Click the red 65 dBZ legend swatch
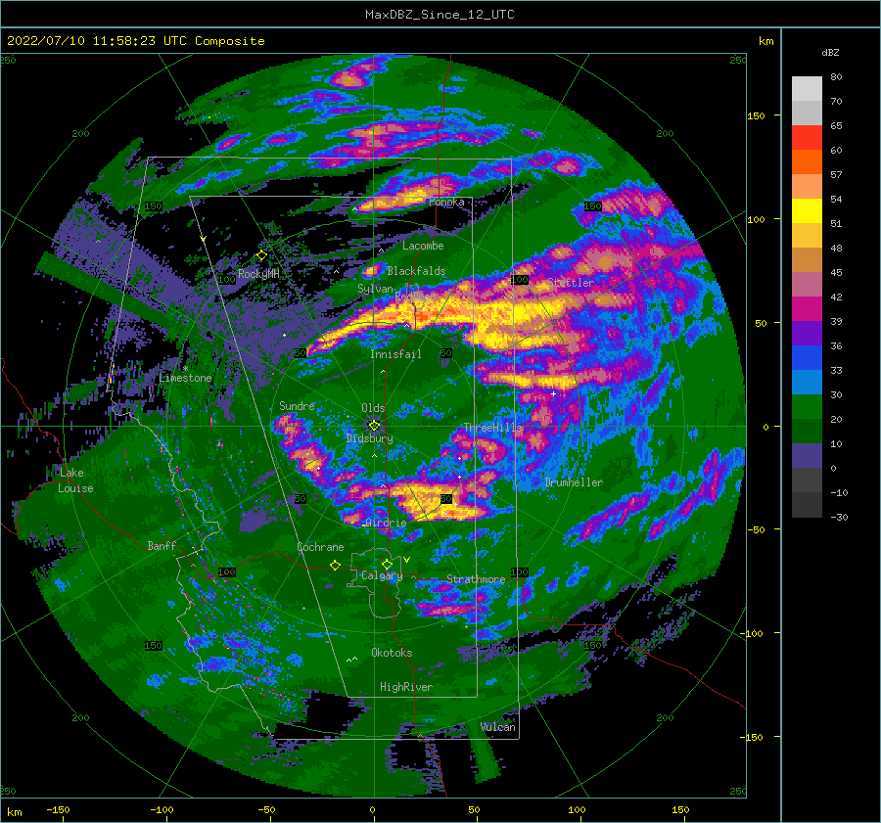The width and height of the screenshot is (881, 823). (807, 137)
